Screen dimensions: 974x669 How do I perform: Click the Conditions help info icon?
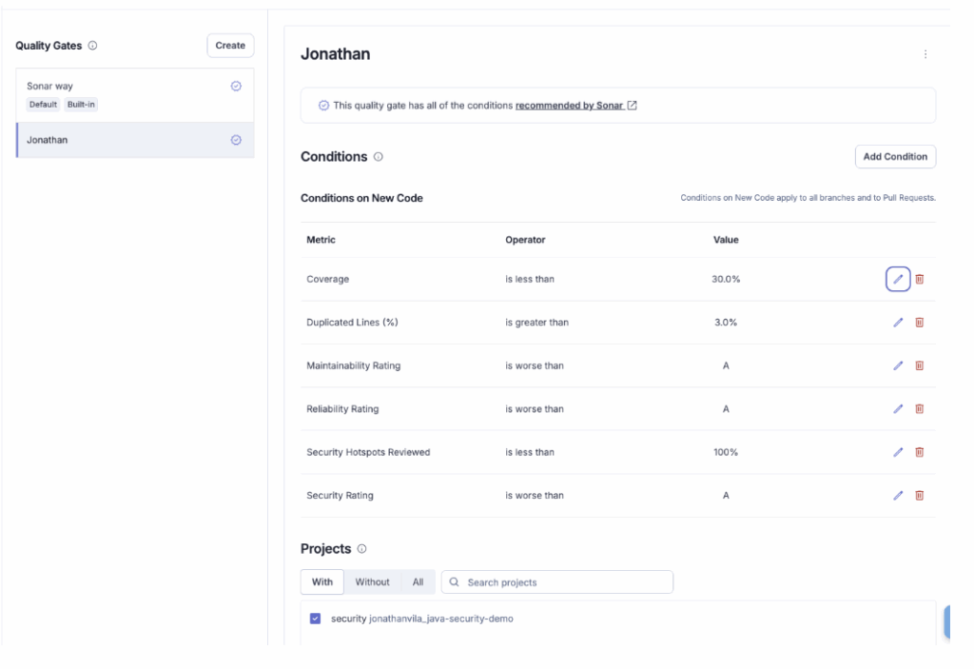point(379,157)
